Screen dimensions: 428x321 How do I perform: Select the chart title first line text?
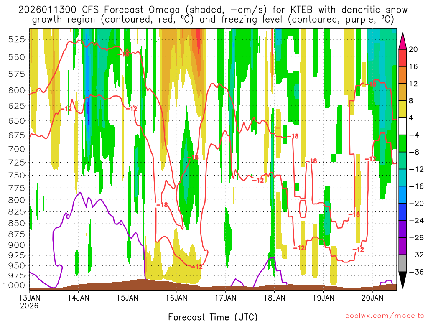coord(213,10)
